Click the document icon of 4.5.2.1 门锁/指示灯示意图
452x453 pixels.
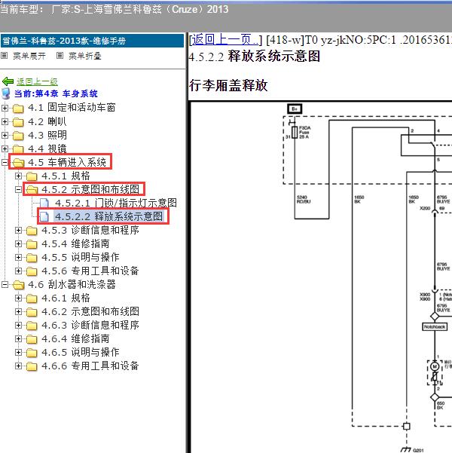pos(44,203)
